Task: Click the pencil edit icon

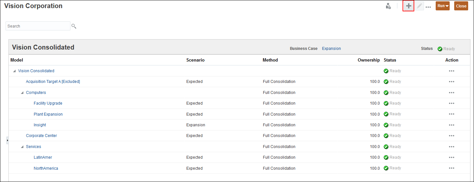Action: point(419,6)
